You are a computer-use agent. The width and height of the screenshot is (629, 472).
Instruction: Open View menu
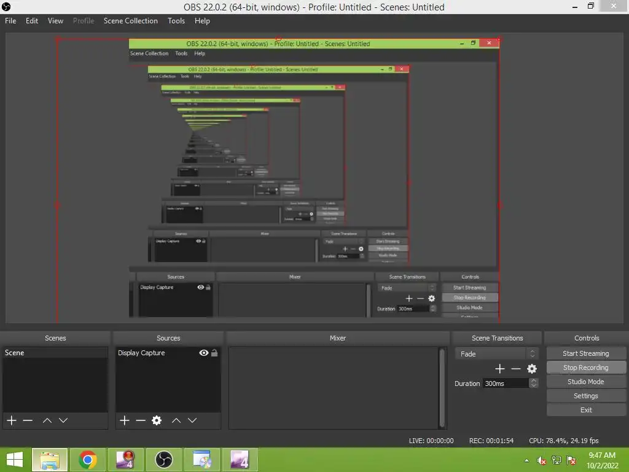click(x=55, y=21)
